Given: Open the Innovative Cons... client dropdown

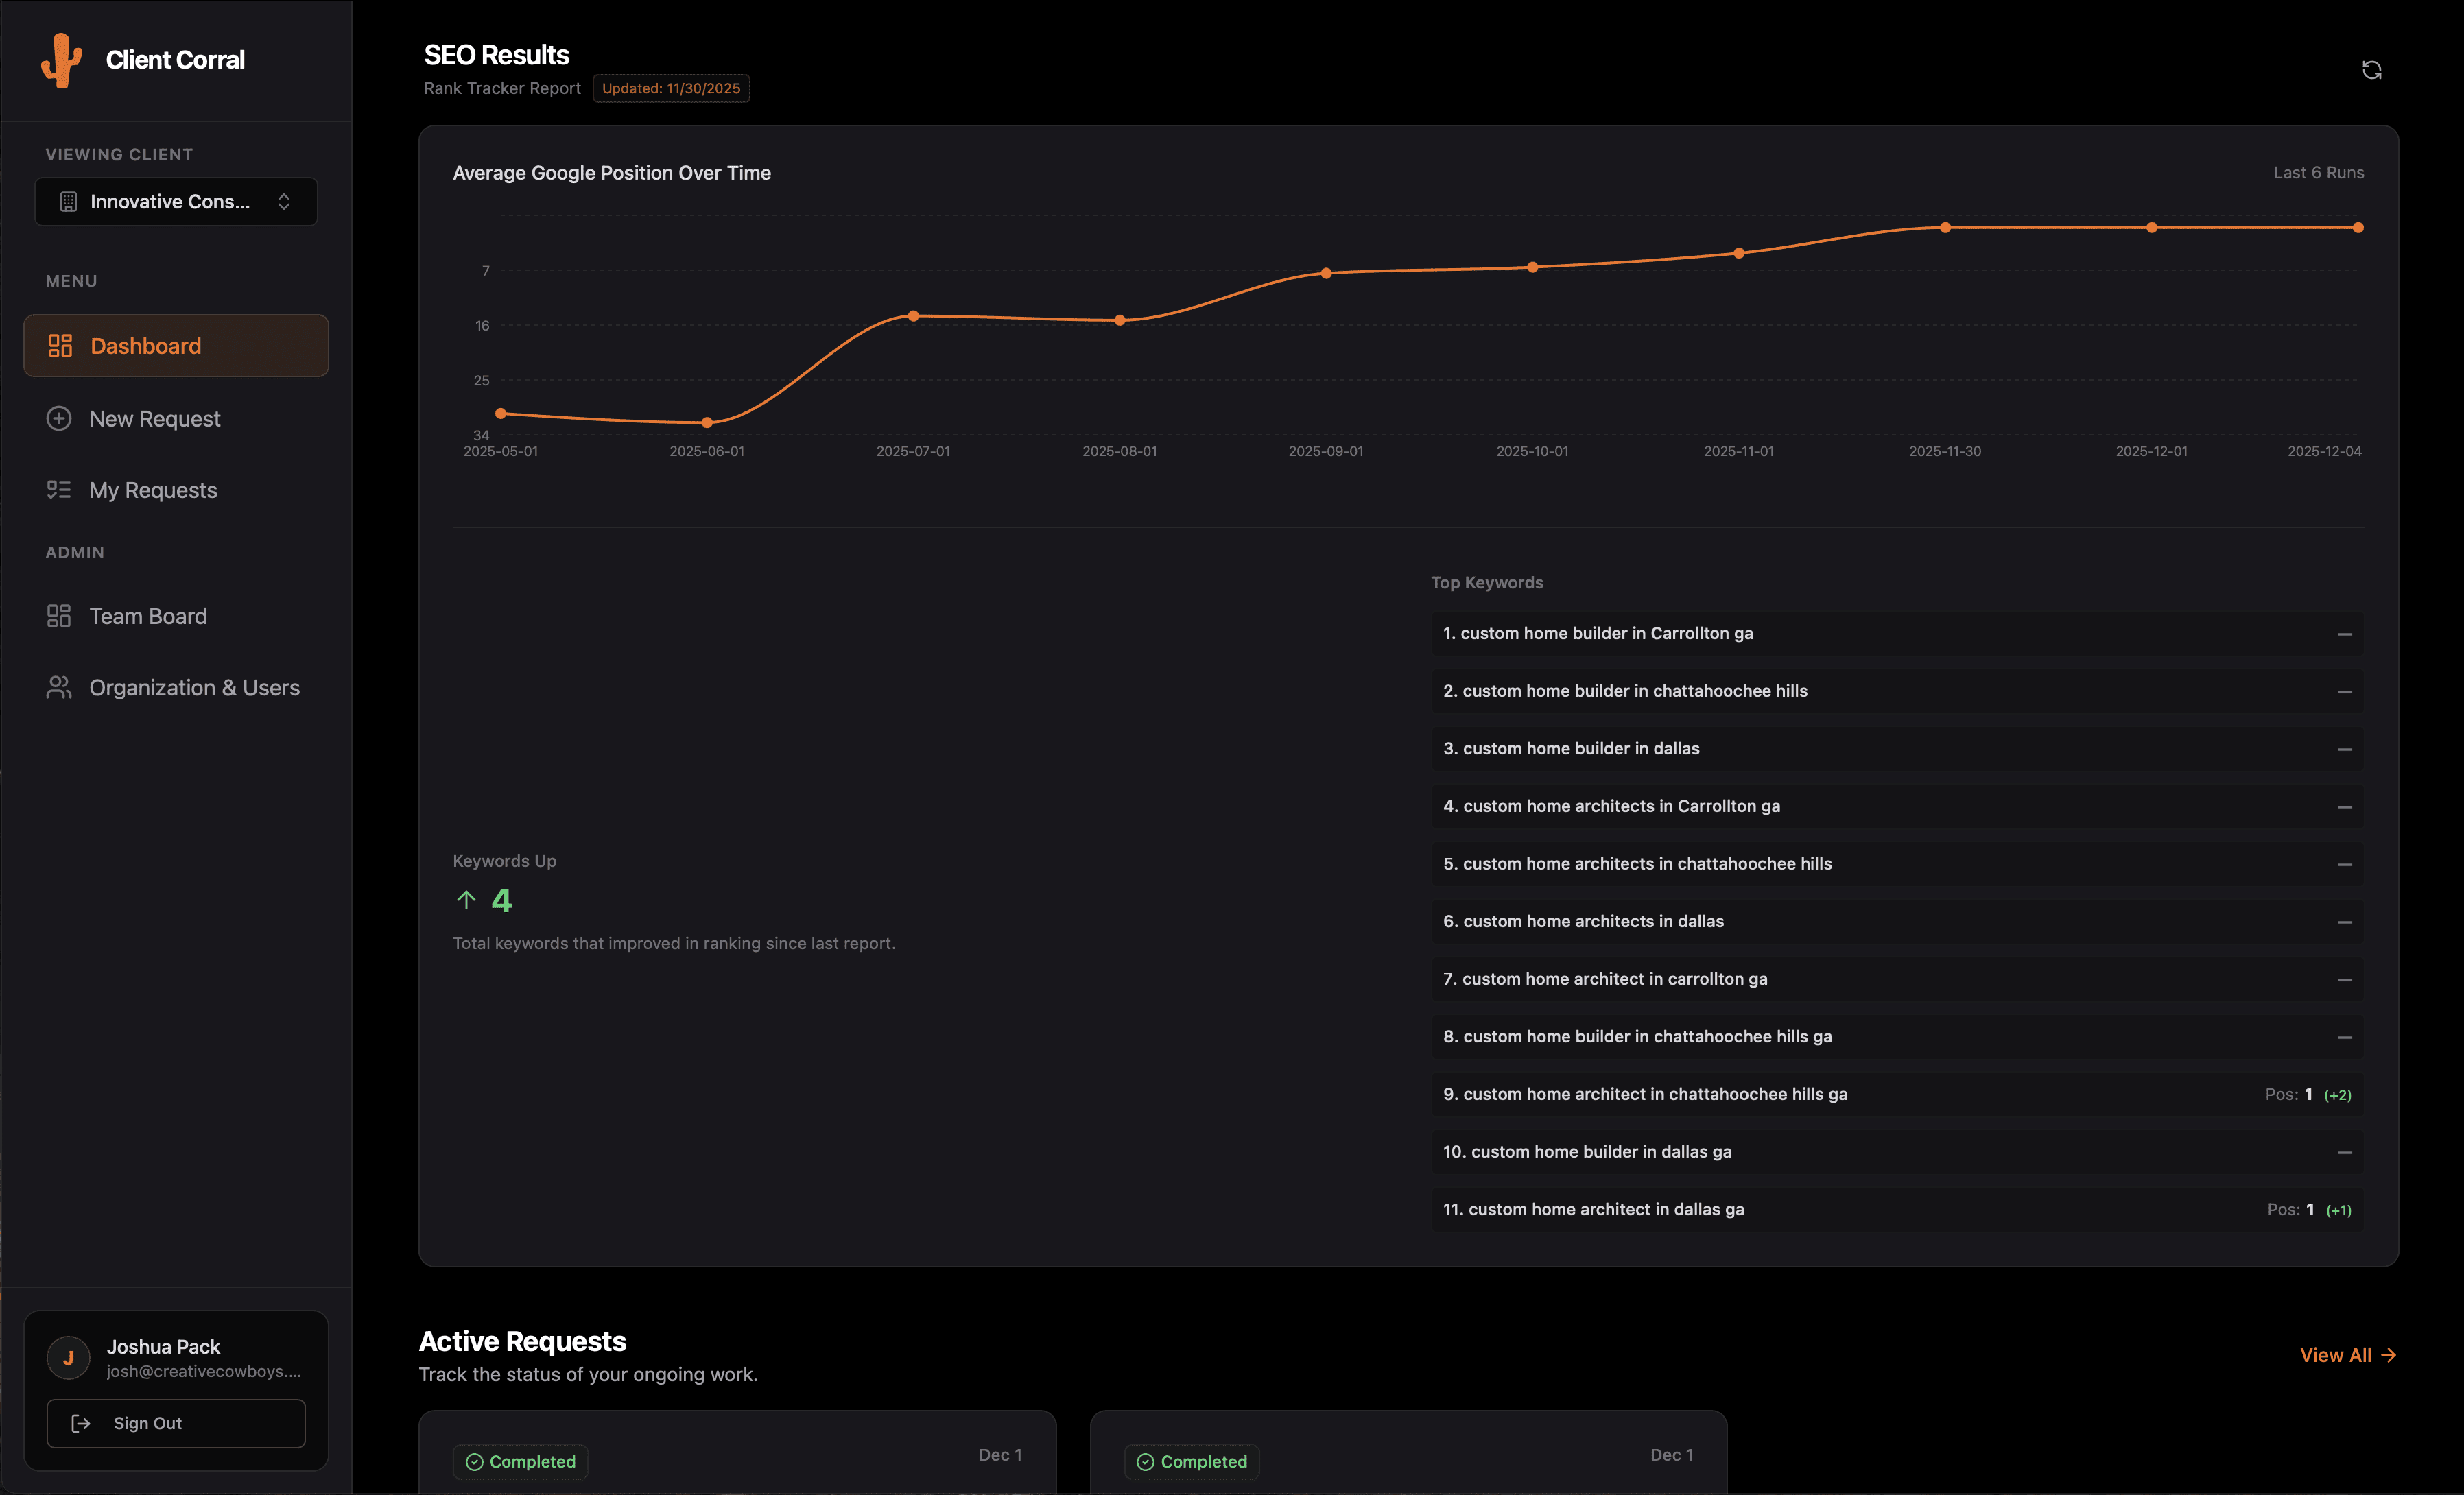Looking at the screenshot, I should click(x=170, y=202).
